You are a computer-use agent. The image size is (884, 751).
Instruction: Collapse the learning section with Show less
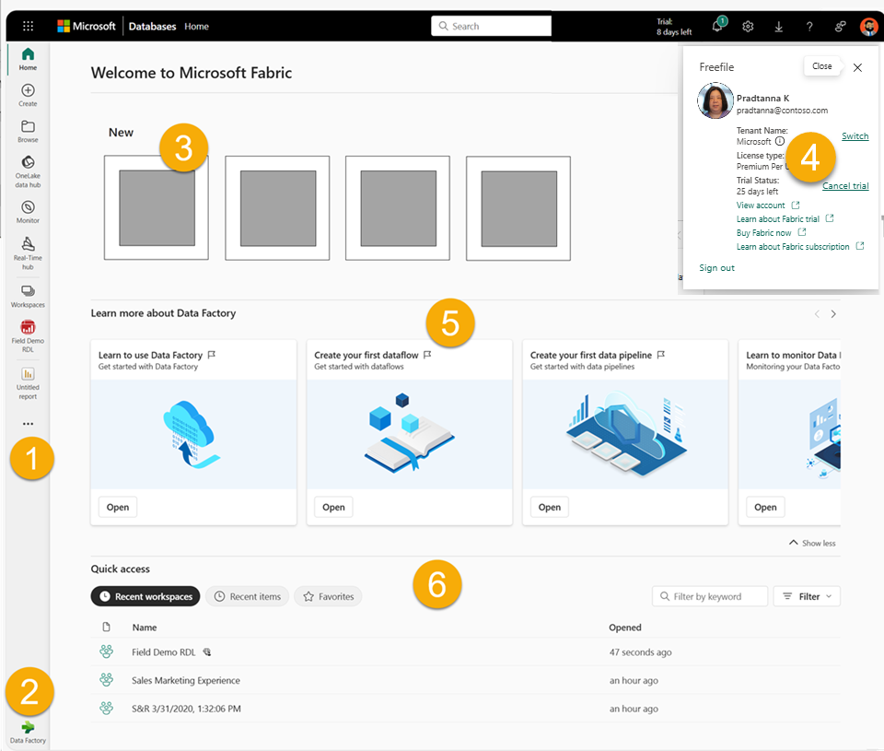pos(812,543)
